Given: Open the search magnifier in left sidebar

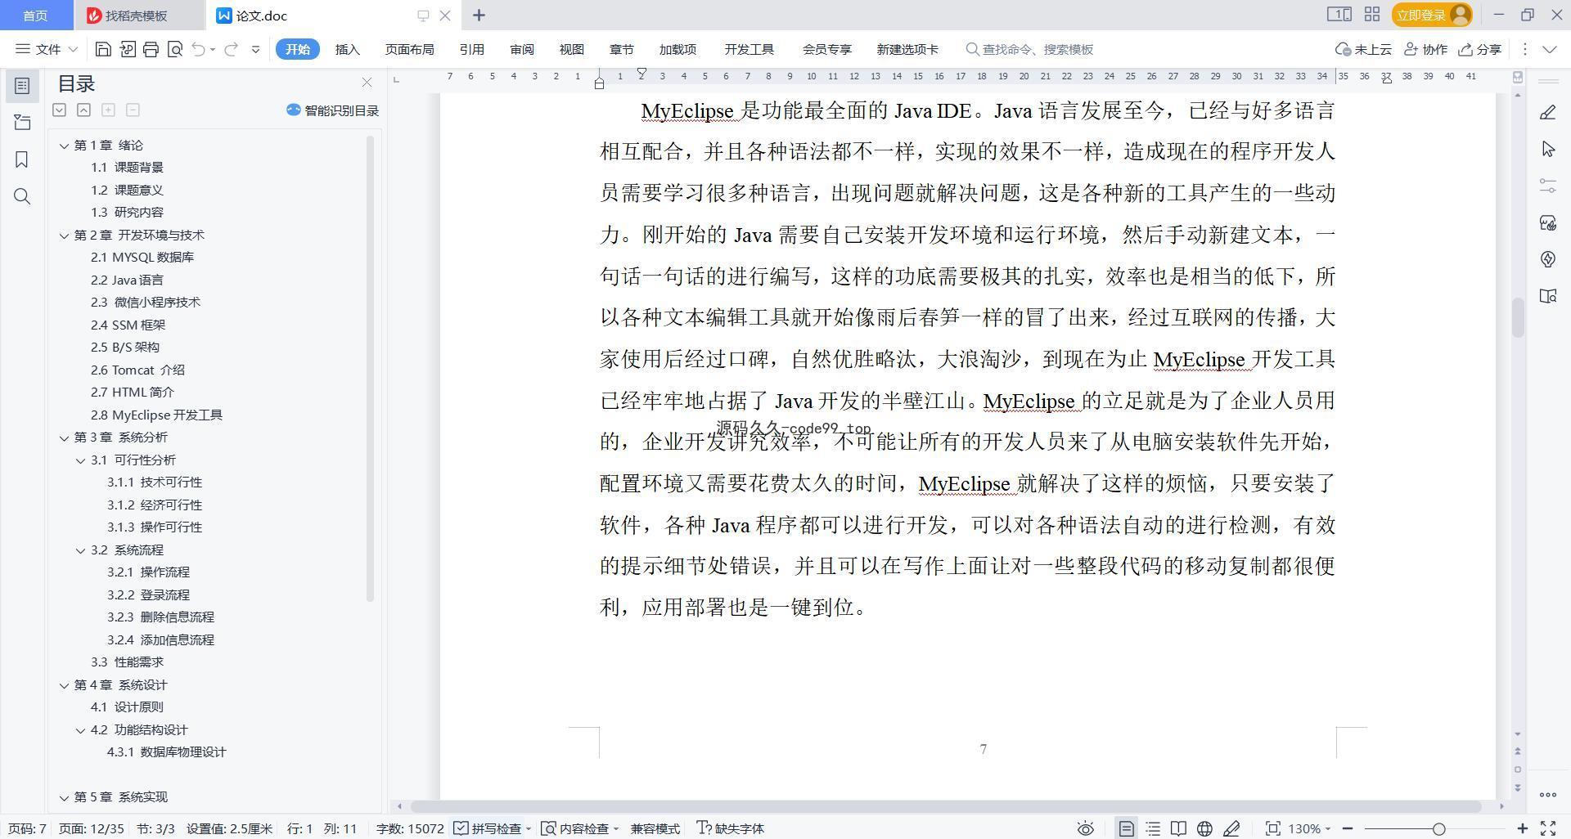Looking at the screenshot, I should [22, 196].
